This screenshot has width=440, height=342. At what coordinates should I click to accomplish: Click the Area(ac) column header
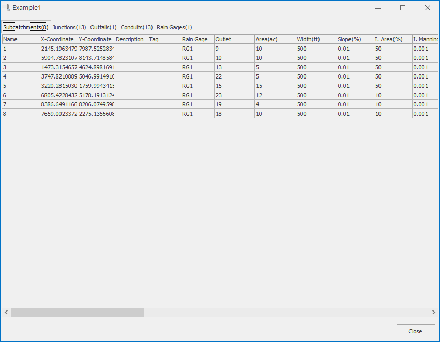click(x=275, y=39)
